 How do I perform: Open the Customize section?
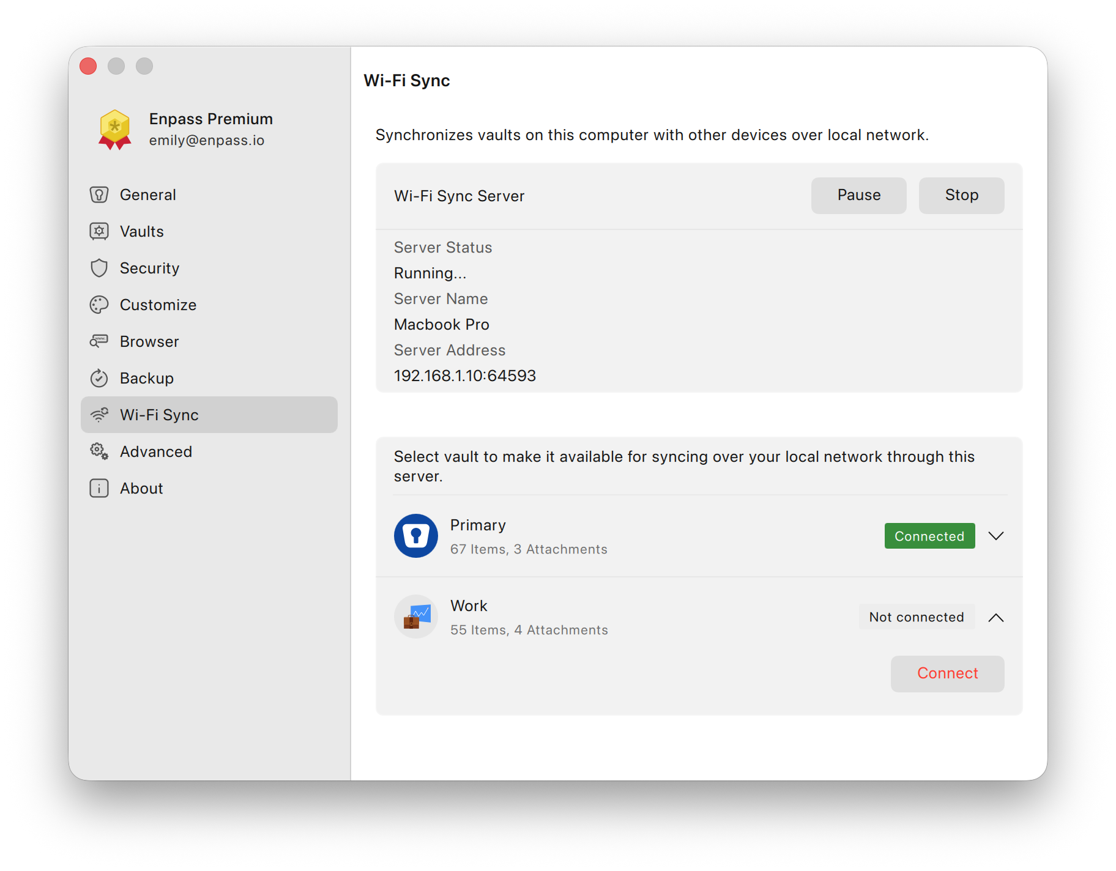click(209, 305)
